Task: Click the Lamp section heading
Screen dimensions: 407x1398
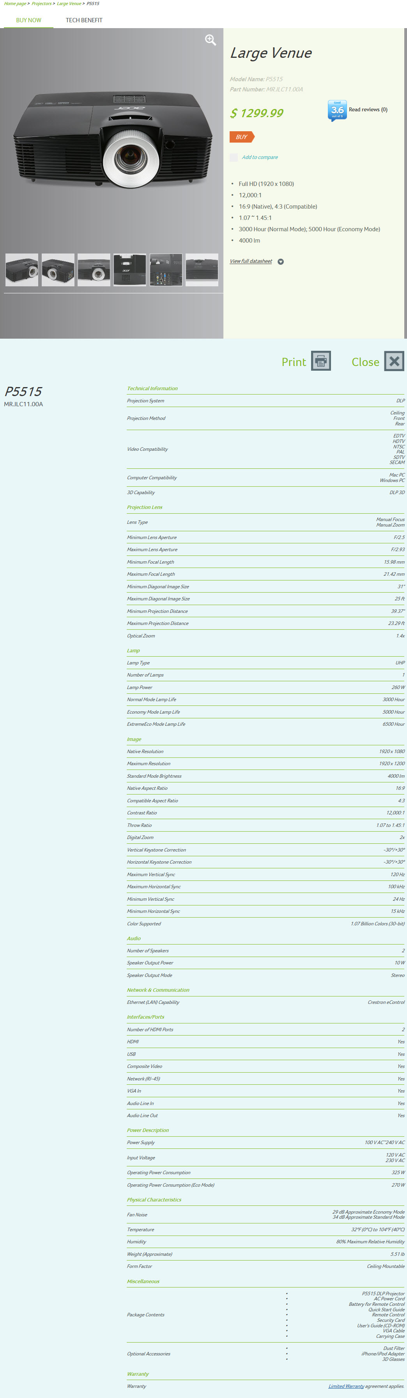Action: tap(133, 650)
